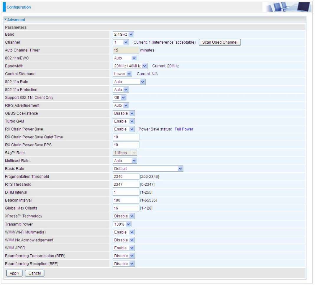
Task: Click the '[0-2347]' range hint
Action: tap(148, 185)
